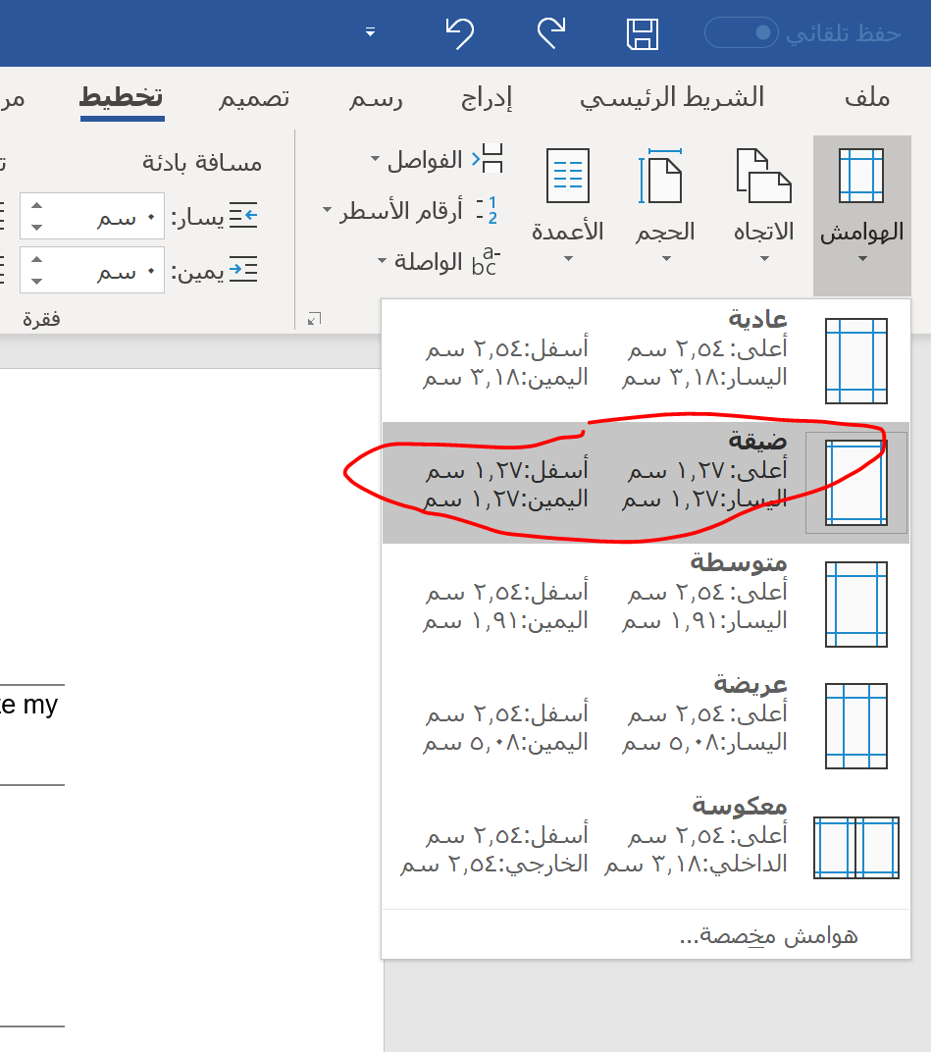Open the File (ملف) tab
931x1052 pixels.
[x=866, y=98]
